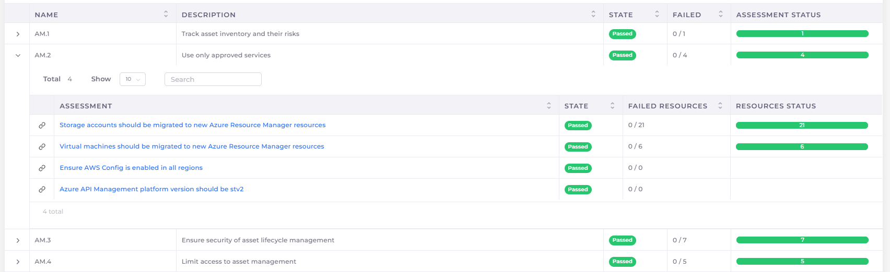Expand the AM.1 row
The image size is (890, 272).
click(x=18, y=34)
